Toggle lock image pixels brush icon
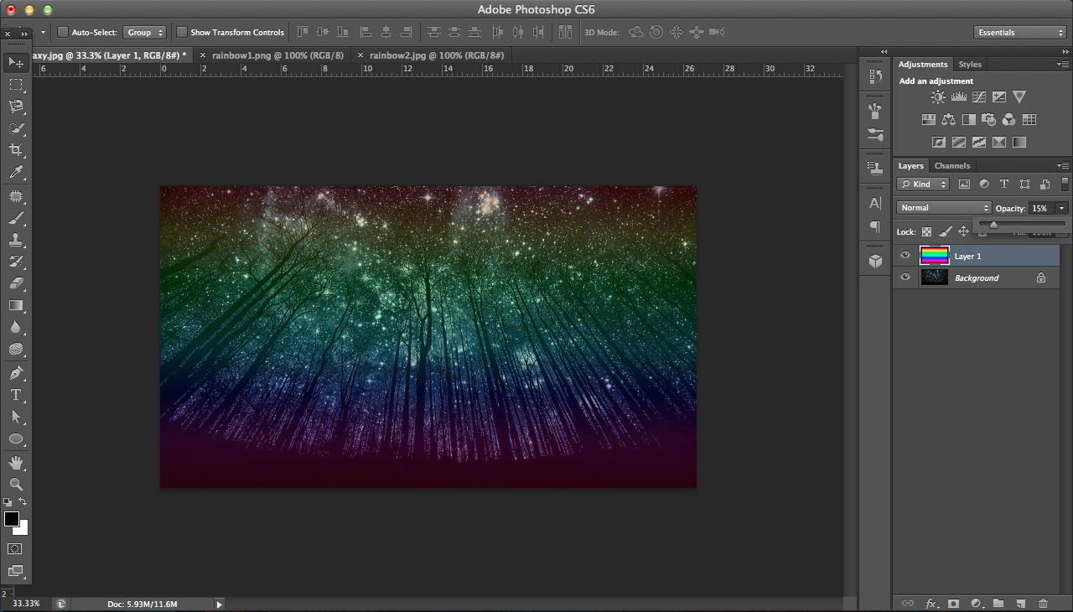The width and height of the screenshot is (1073, 612). (946, 231)
